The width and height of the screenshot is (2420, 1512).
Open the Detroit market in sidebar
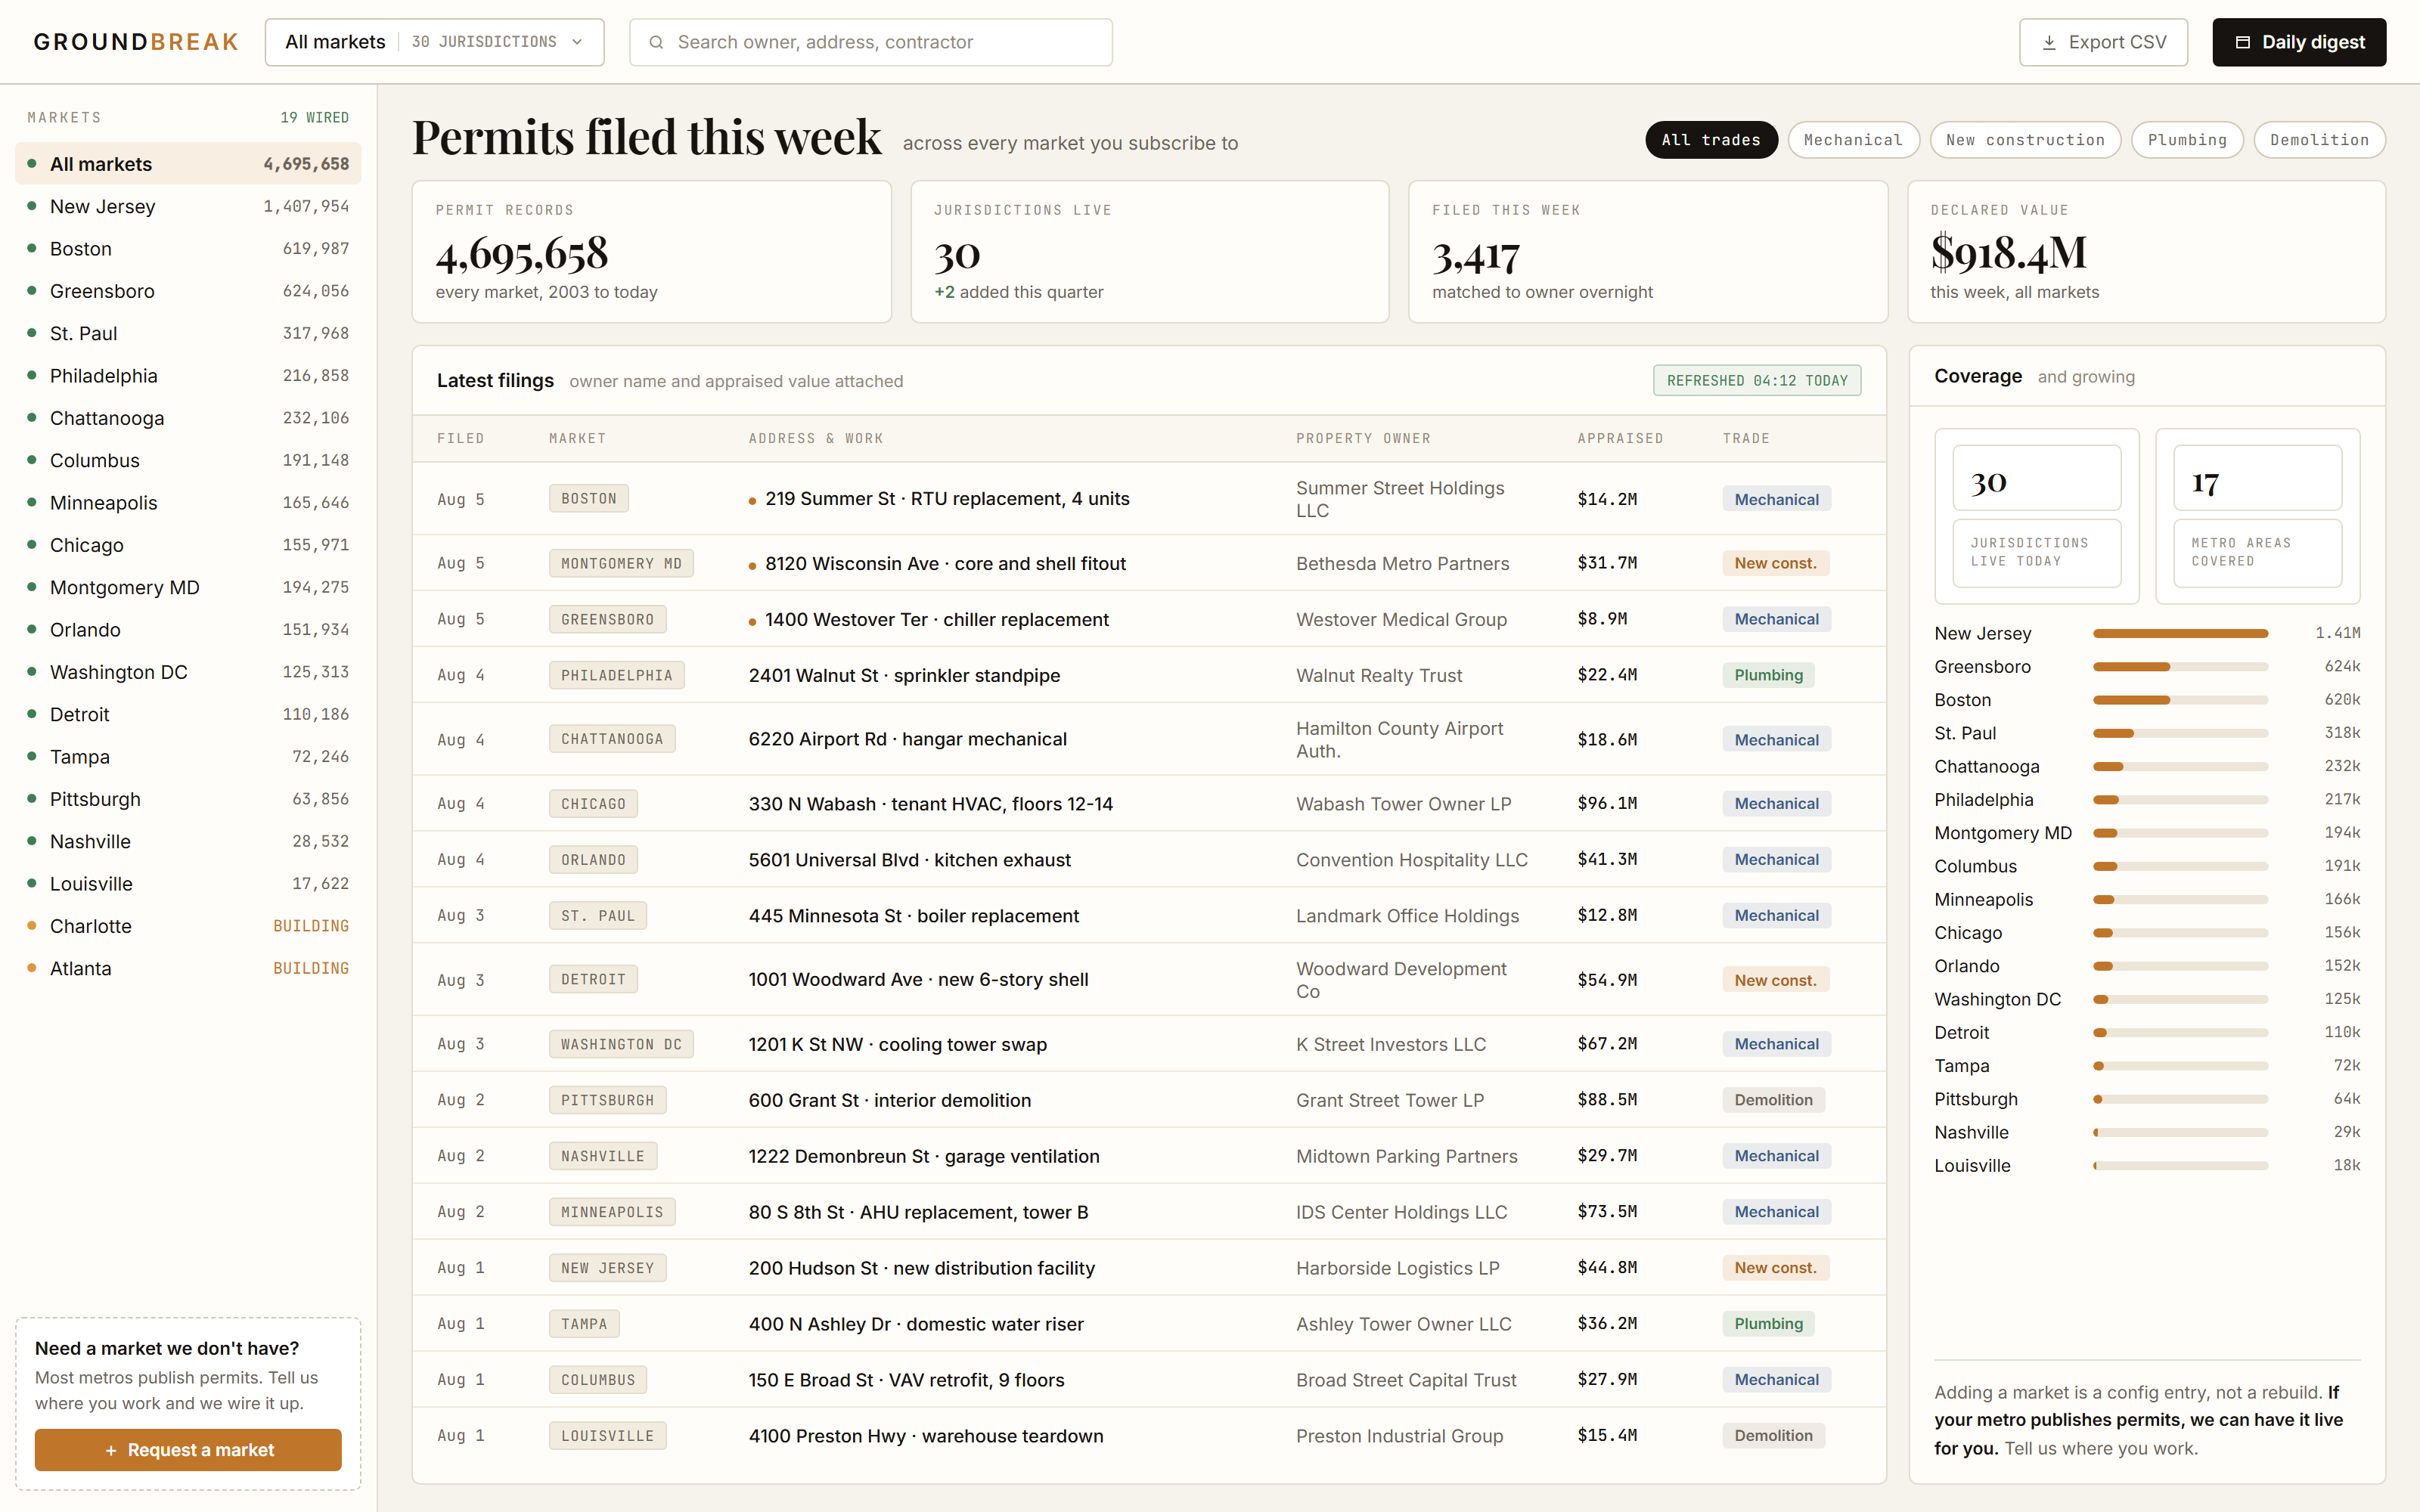pyautogui.click(x=188, y=714)
